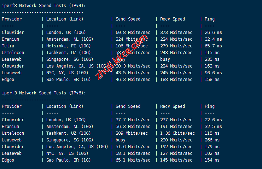Viewport: 262px width, 169px height.
Task: Click the 46.3 Mbits/sec send speed value
Action: pyautogui.click(x=133, y=80)
